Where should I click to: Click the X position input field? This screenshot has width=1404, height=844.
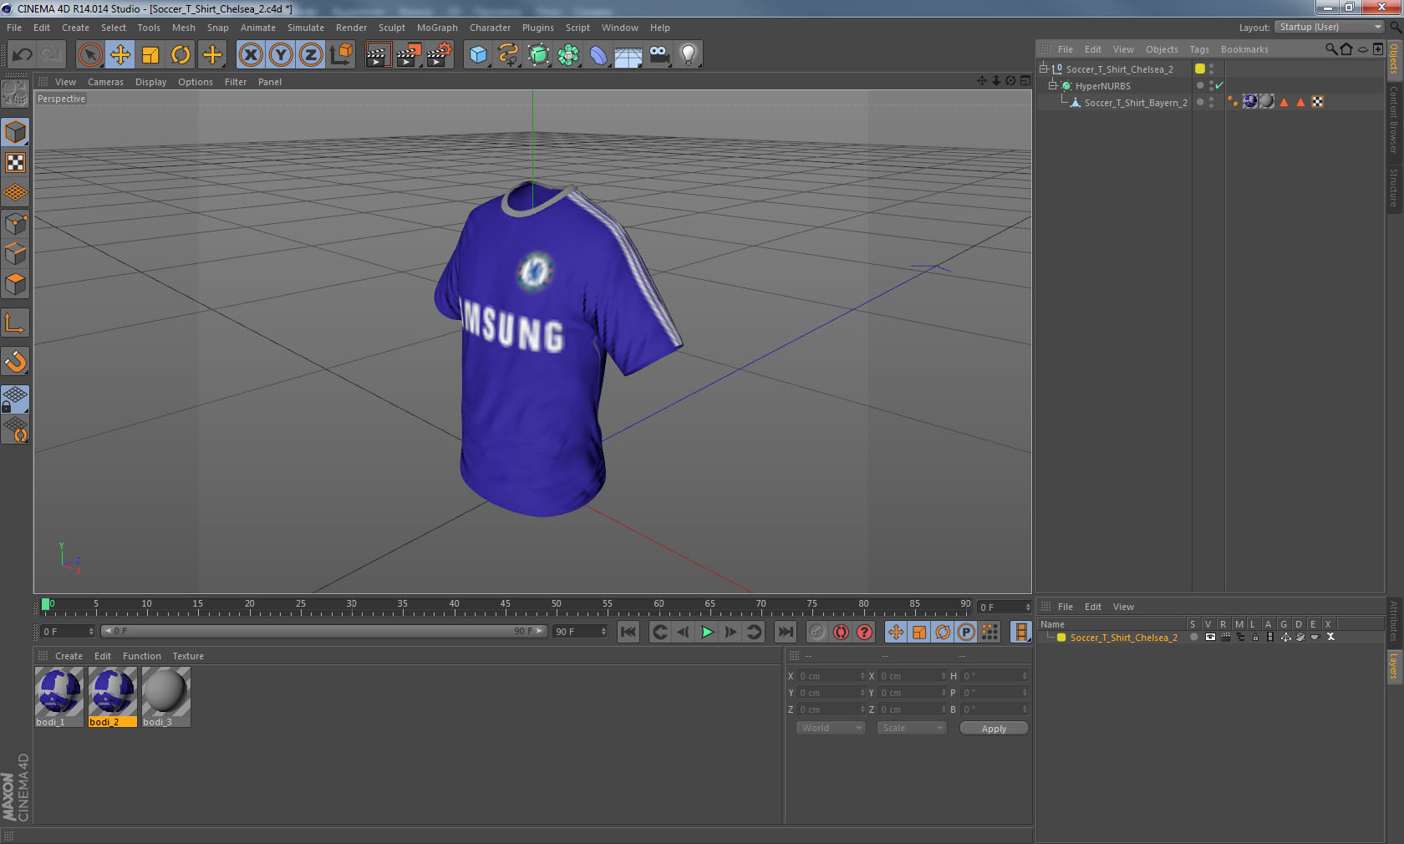(831, 676)
